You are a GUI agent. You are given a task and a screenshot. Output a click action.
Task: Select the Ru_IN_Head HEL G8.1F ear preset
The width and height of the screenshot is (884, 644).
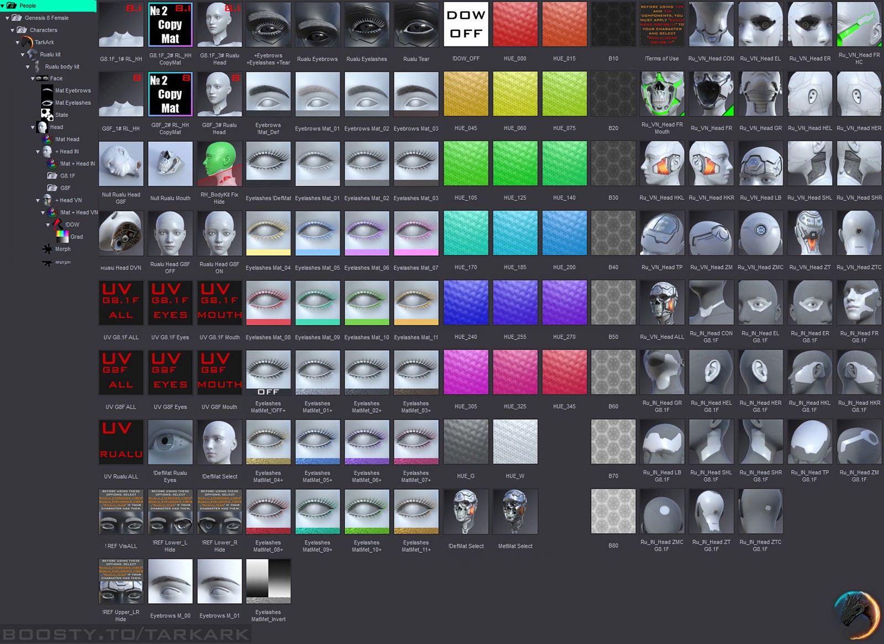[711, 372]
